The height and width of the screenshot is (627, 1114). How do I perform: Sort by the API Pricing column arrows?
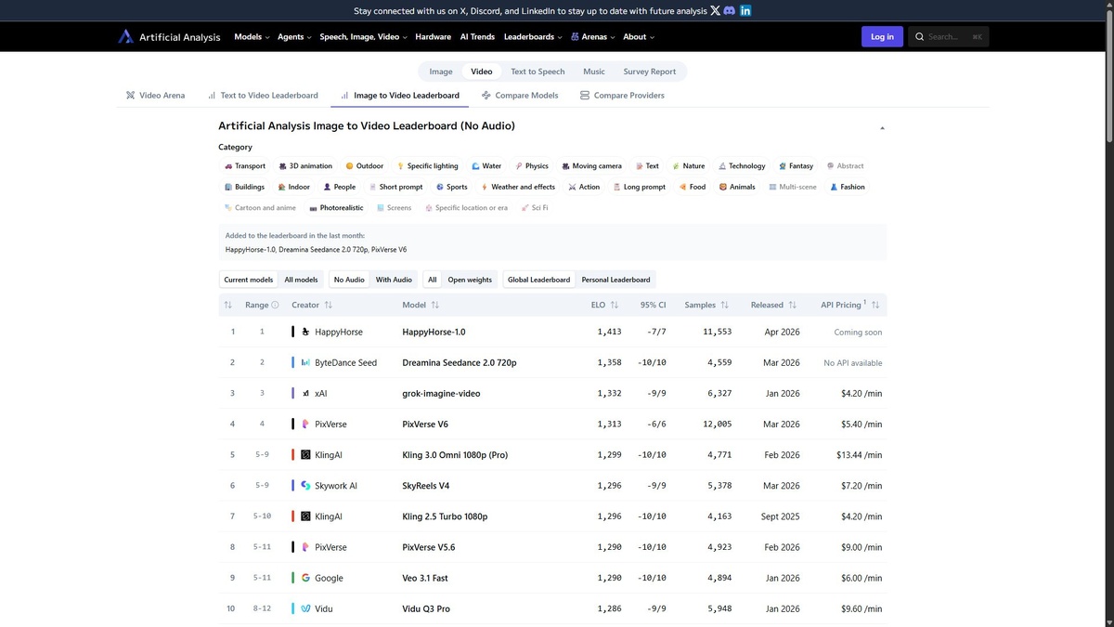[875, 305]
